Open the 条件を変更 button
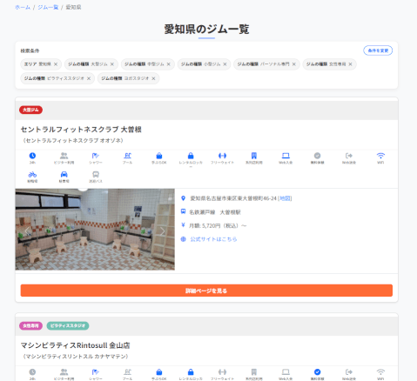The image size is (417, 381). tap(378, 50)
